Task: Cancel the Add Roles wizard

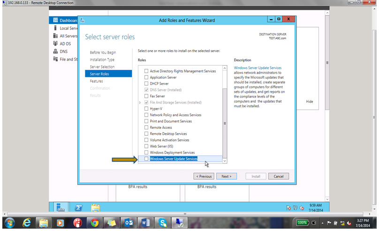Action: point(279,176)
